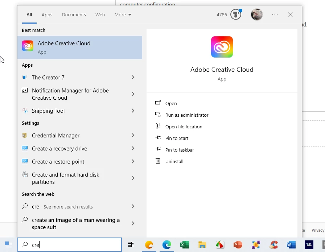Open Task View from the taskbar
This screenshot has height=252, width=325.
tap(131, 245)
